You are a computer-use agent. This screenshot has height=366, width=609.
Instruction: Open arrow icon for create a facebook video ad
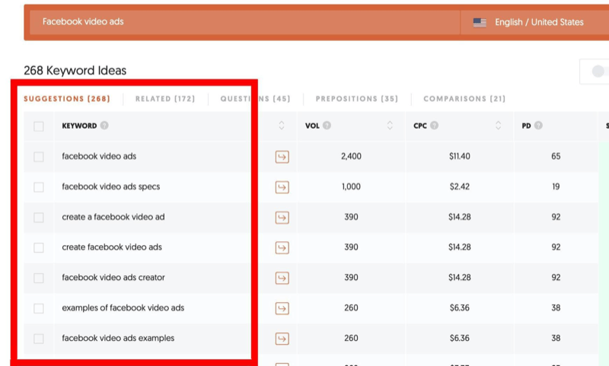point(282,218)
